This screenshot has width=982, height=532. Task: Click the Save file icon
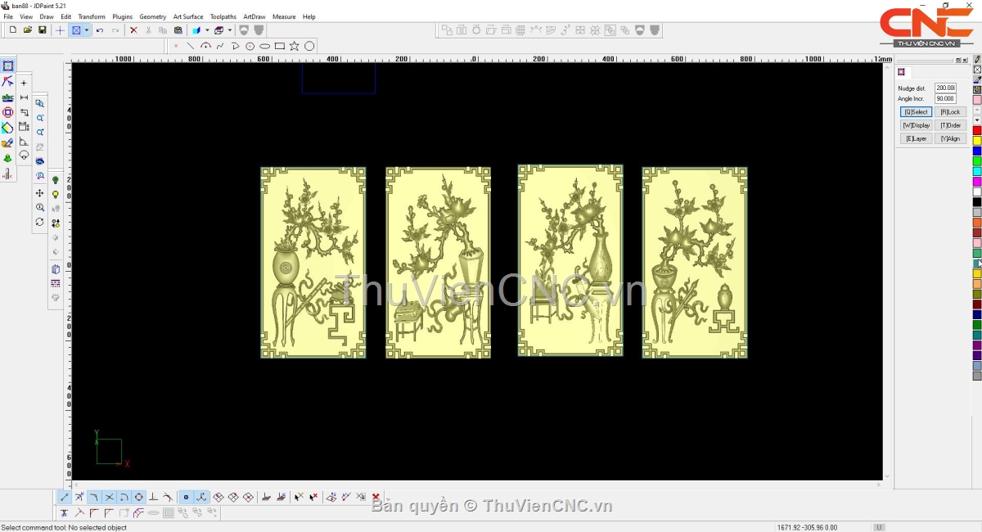pyautogui.click(x=43, y=30)
